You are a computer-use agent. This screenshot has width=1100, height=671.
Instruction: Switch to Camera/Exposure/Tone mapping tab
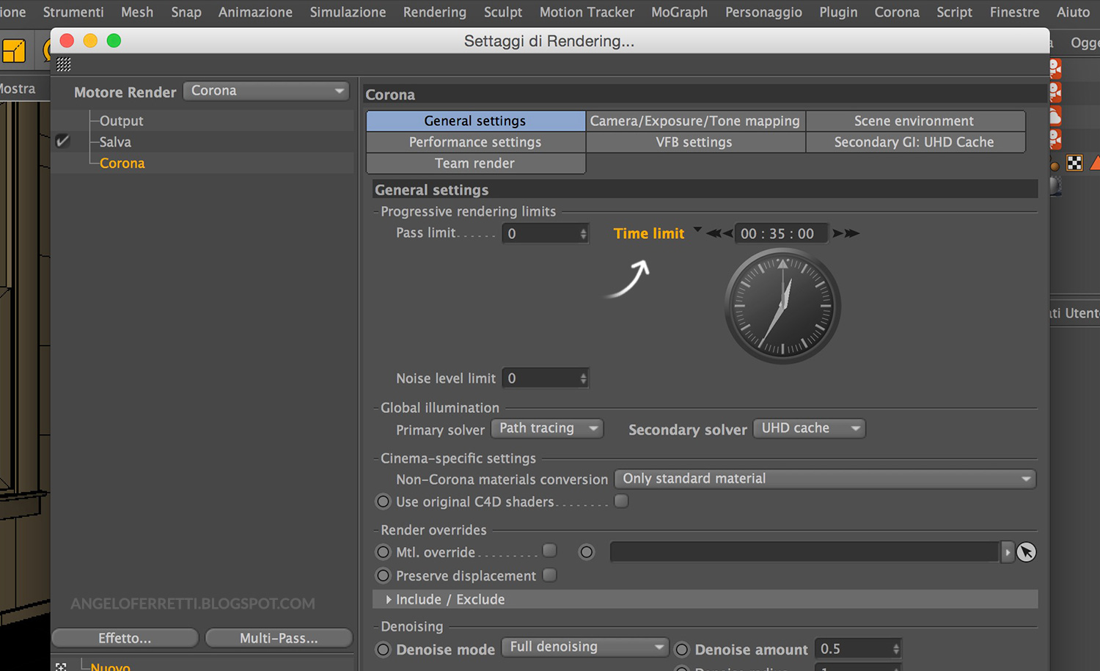pos(695,121)
